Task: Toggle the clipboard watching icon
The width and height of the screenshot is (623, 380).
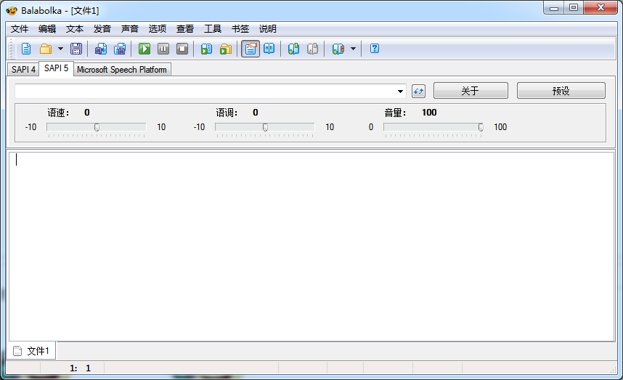Action: pyautogui.click(x=251, y=49)
